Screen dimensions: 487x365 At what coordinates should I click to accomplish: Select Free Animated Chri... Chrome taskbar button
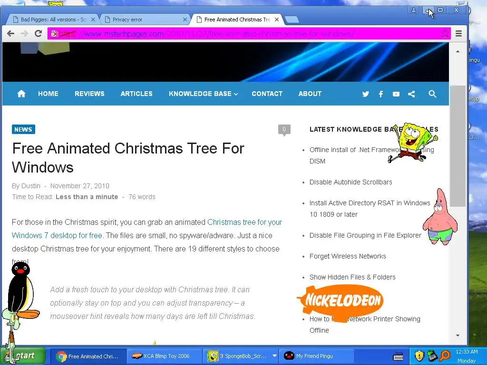88,356
